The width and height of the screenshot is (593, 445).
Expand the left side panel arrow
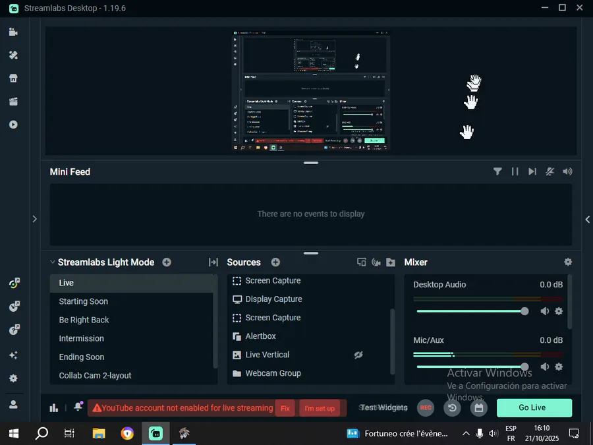[x=34, y=219]
